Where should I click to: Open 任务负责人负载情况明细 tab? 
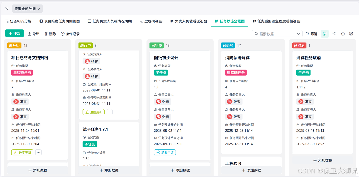110,21
